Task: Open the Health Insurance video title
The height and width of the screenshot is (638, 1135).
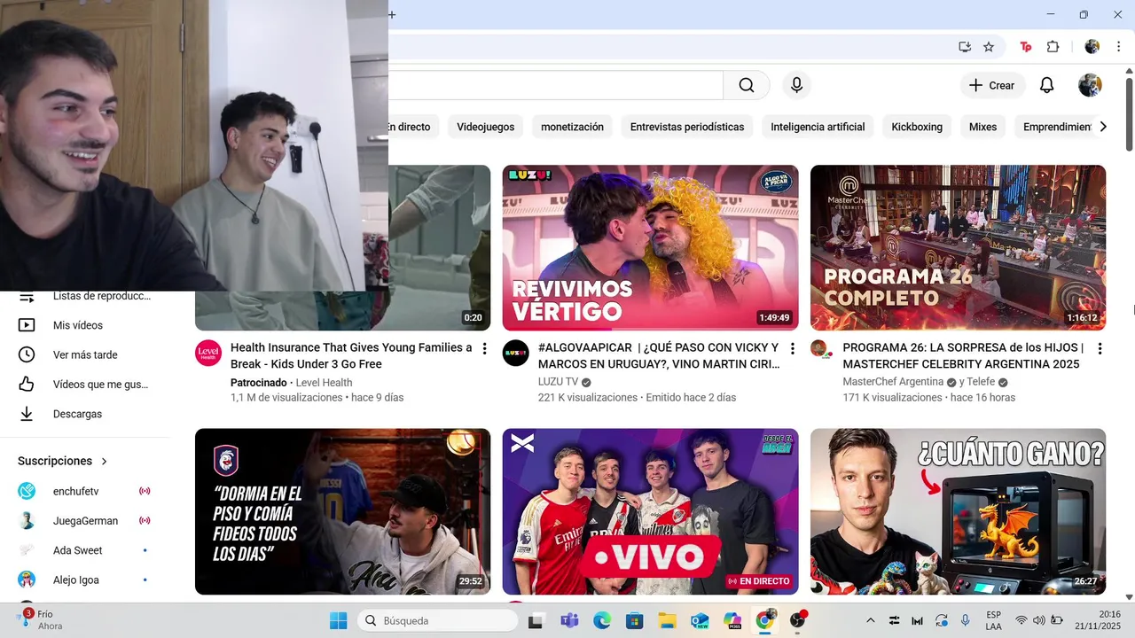Action: pos(351,355)
